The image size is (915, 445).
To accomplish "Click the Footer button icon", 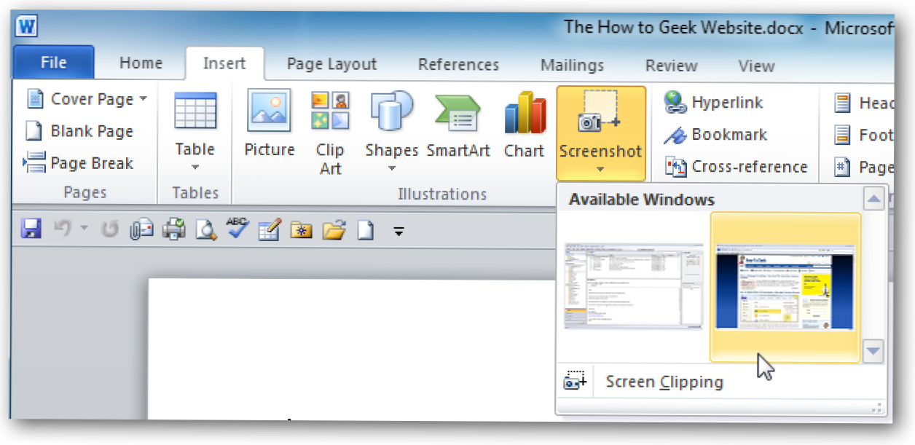I will (842, 135).
